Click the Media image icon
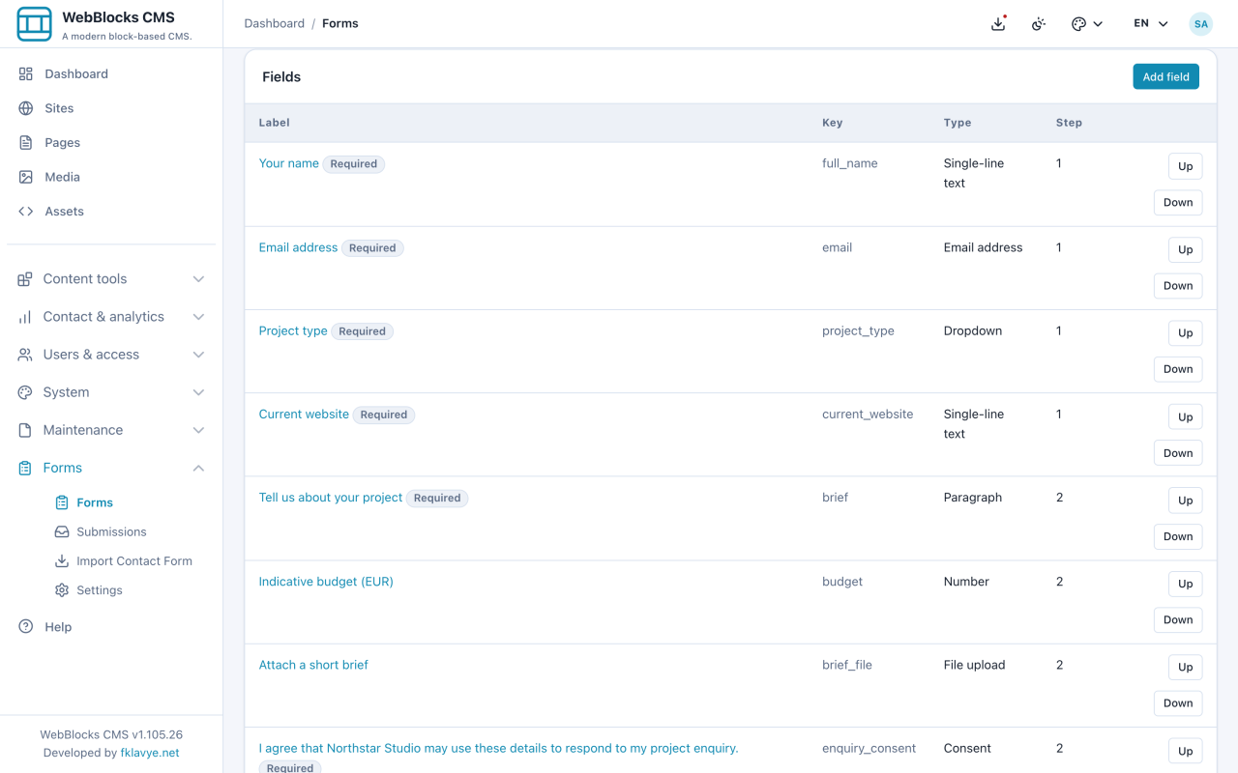 26,177
